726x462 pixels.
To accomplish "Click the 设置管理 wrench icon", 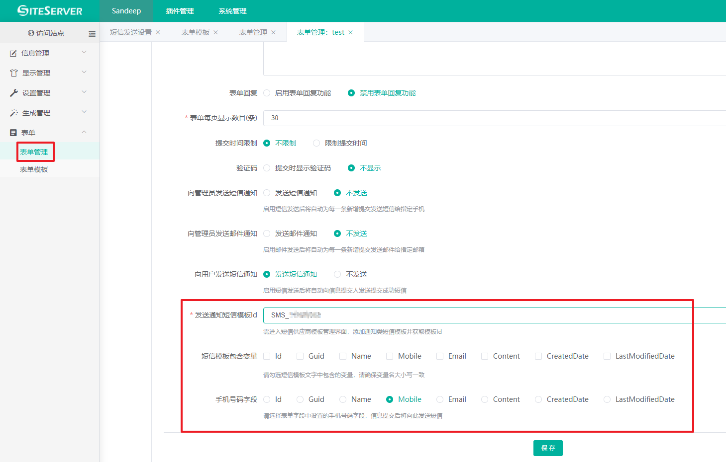I will [x=14, y=93].
